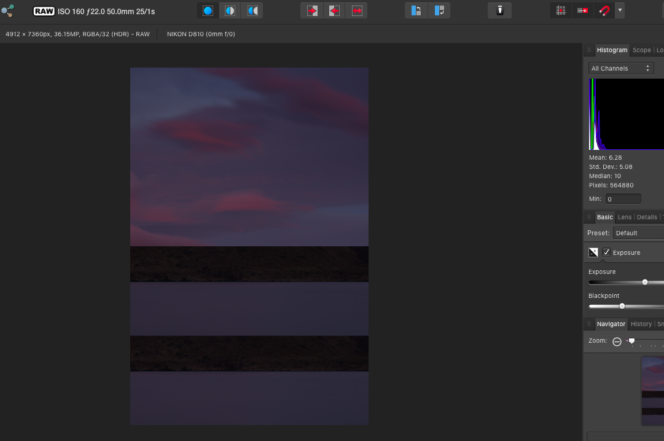Click the colored app logo at top left
This screenshot has height=441, width=664.
click(9, 10)
